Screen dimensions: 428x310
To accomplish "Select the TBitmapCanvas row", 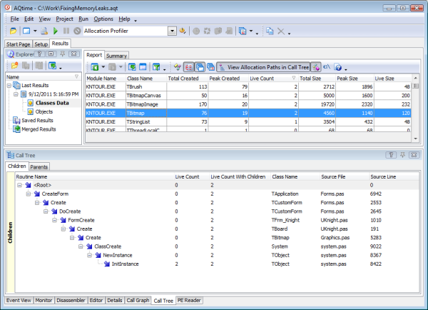I will point(248,96).
